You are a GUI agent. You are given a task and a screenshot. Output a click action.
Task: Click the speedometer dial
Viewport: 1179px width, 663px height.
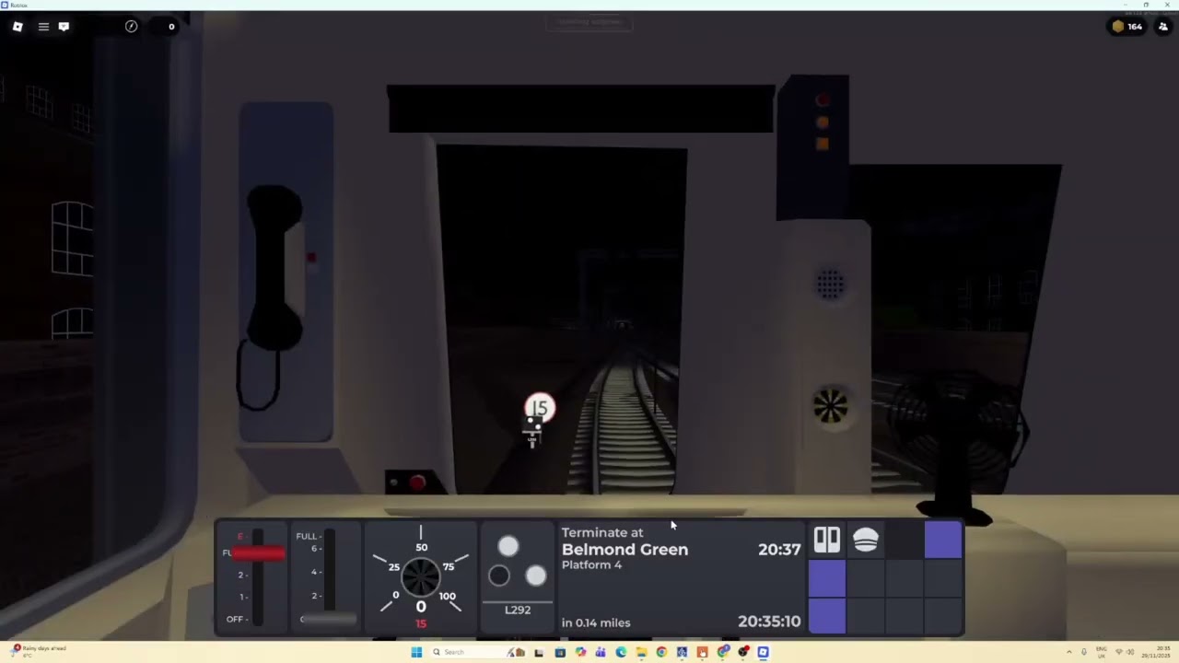(421, 576)
